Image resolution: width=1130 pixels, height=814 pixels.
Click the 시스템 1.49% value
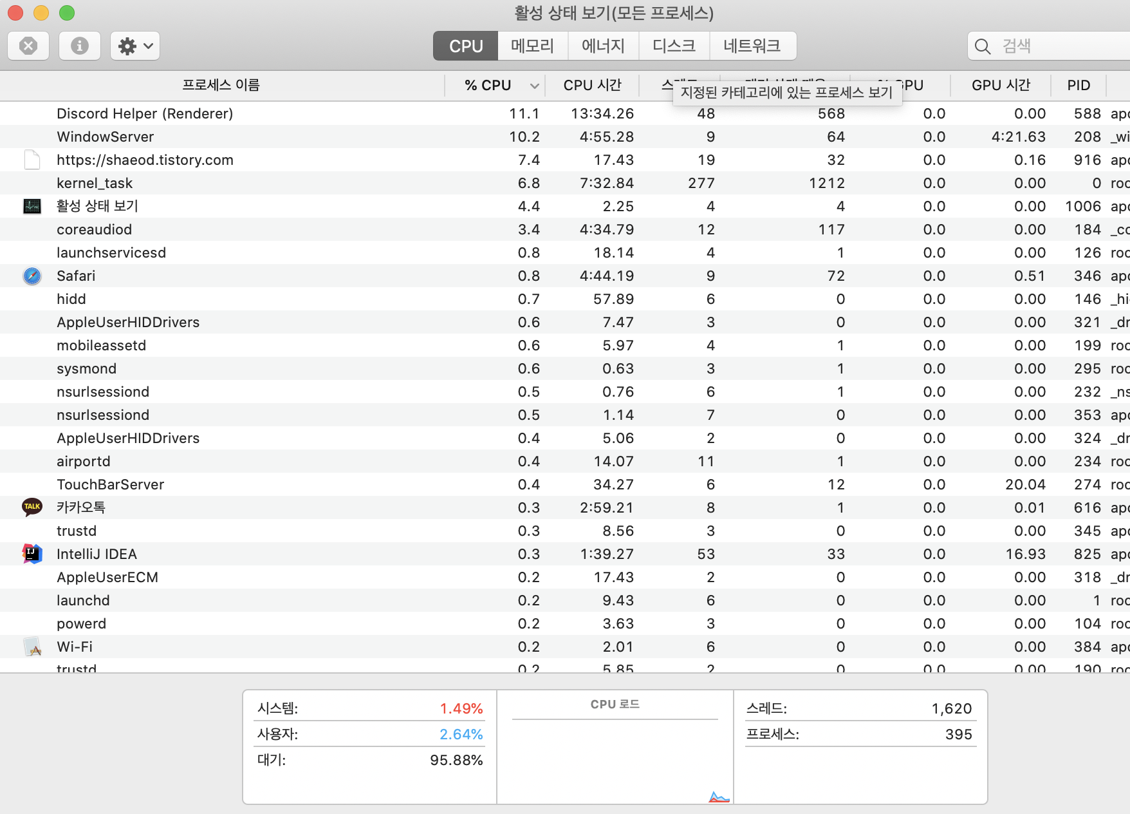[461, 708]
